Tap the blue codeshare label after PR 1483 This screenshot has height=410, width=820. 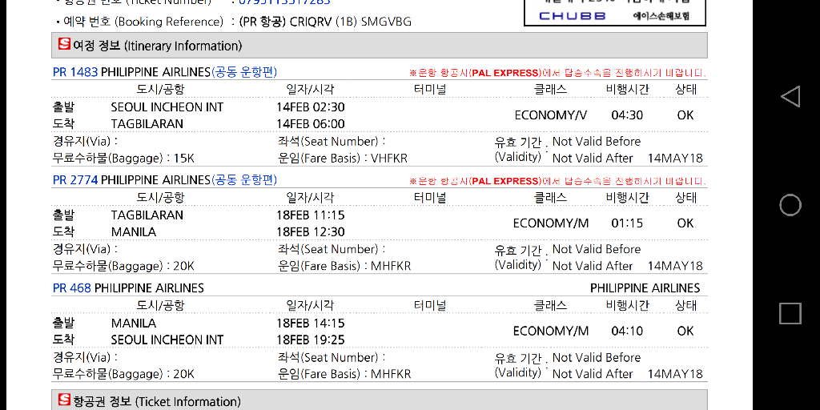point(244,72)
